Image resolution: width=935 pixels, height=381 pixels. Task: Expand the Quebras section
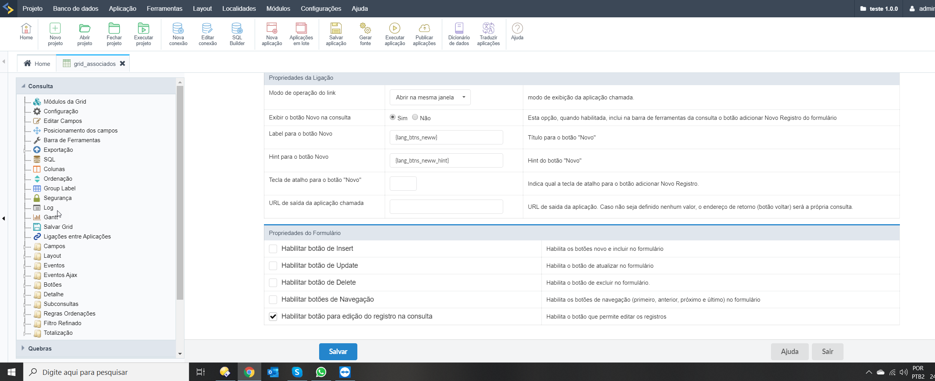click(x=23, y=348)
